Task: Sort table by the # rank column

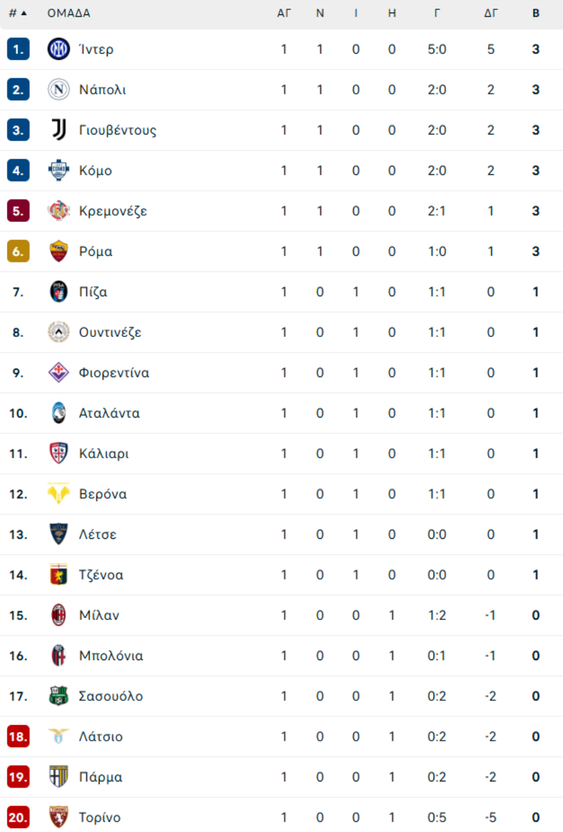Action: point(18,13)
